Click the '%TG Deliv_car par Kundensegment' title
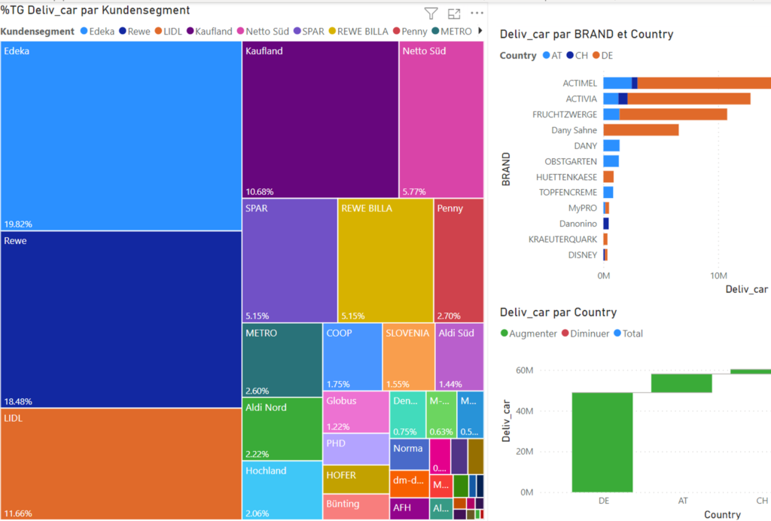Screen dimensions: 771x521 point(95,11)
